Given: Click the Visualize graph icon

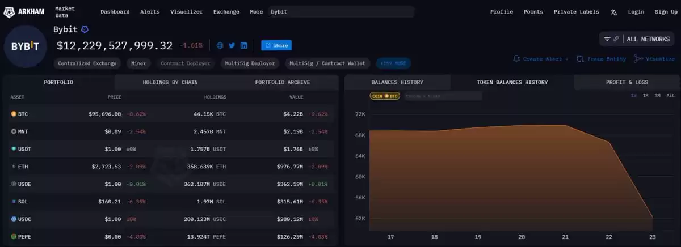Looking at the screenshot, I should tap(638, 59).
